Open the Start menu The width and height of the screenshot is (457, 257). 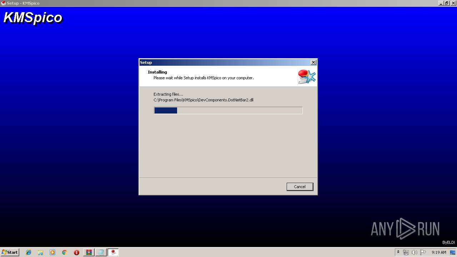pyautogui.click(x=10, y=252)
